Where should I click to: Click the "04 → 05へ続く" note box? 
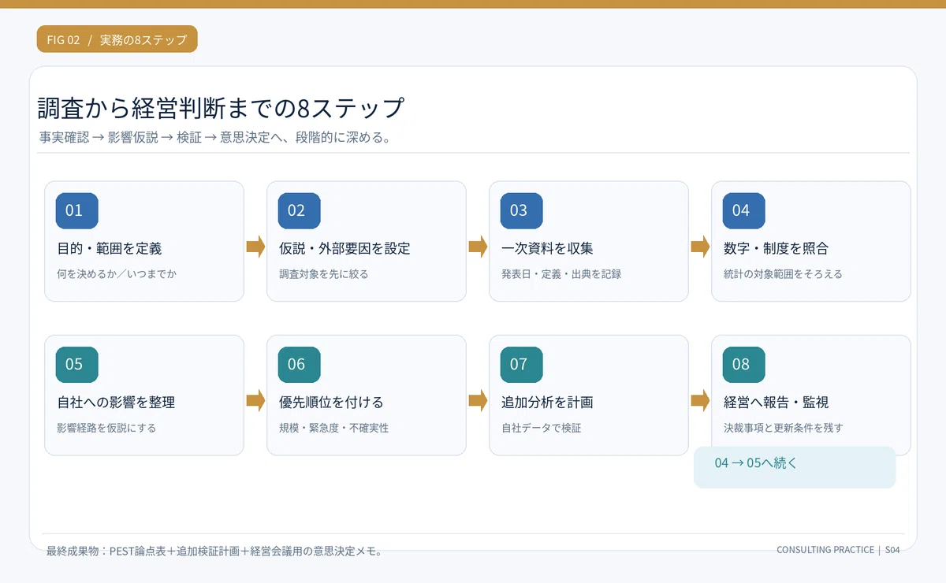(x=795, y=467)
